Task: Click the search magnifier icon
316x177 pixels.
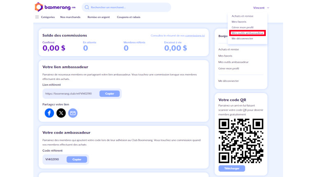Action: [x=86, y=7]
